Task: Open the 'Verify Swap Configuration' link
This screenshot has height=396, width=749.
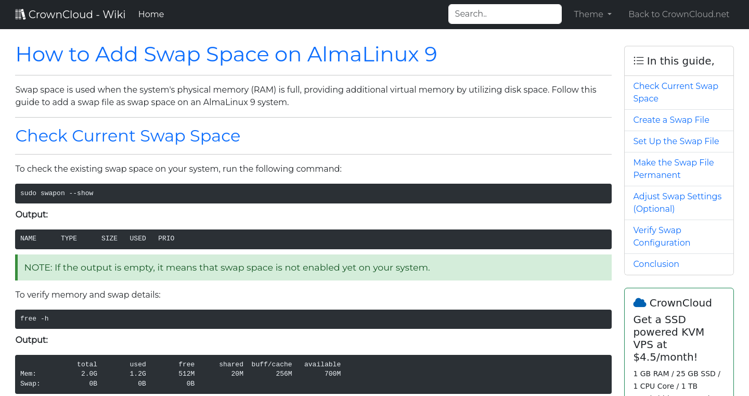Action: coord(662,236)
